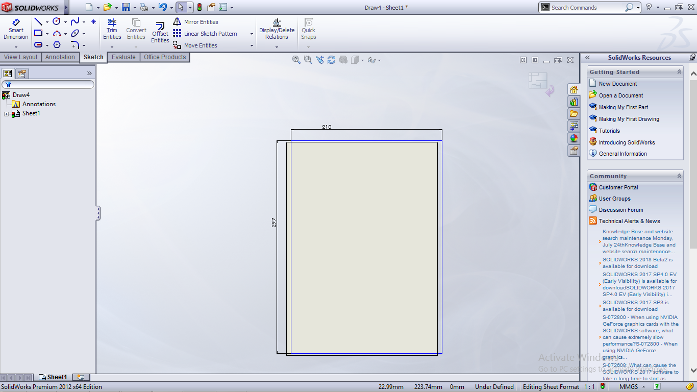Click the Offset Entities tool
This screenshot has height=392, width=697.
point(160,30)
